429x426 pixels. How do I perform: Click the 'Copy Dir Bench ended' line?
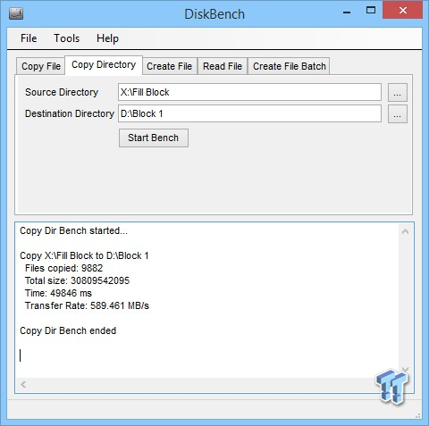tap(68, 330)
